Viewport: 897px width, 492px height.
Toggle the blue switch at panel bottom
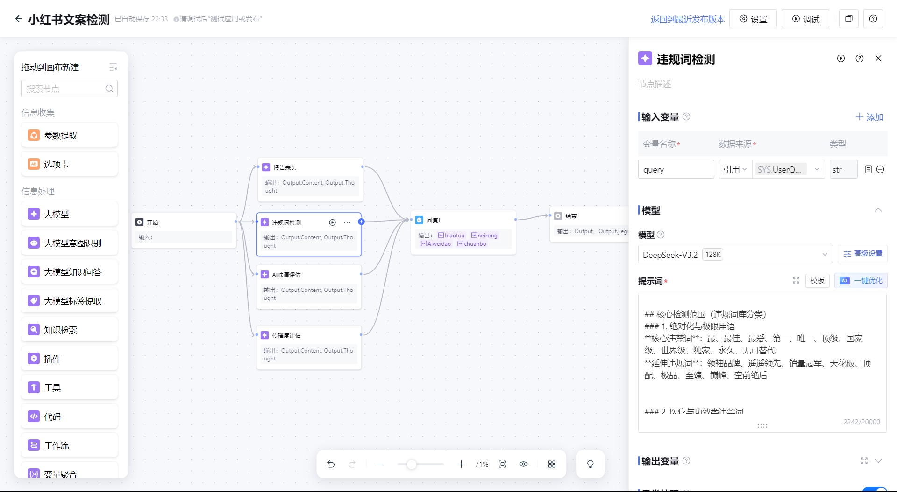coord(874,489)
